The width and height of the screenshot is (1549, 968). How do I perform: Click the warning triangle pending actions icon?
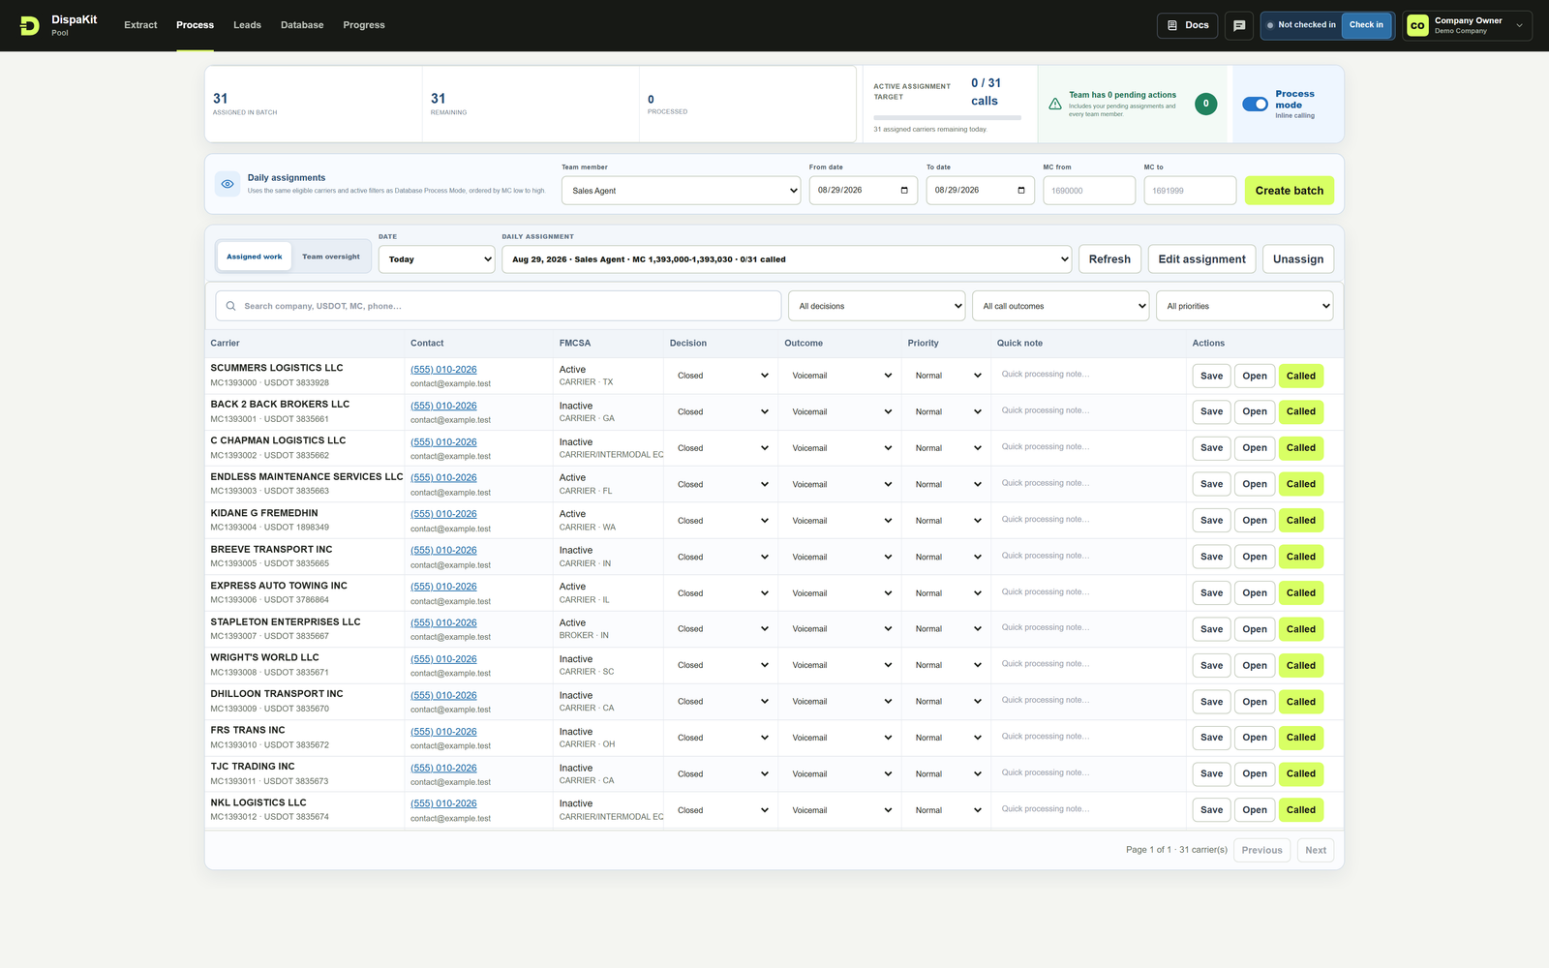click(1055, 104)
